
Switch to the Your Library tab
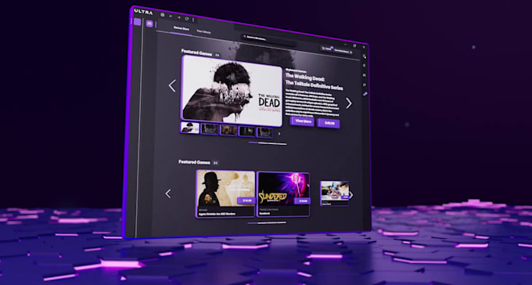coord(203,32)
